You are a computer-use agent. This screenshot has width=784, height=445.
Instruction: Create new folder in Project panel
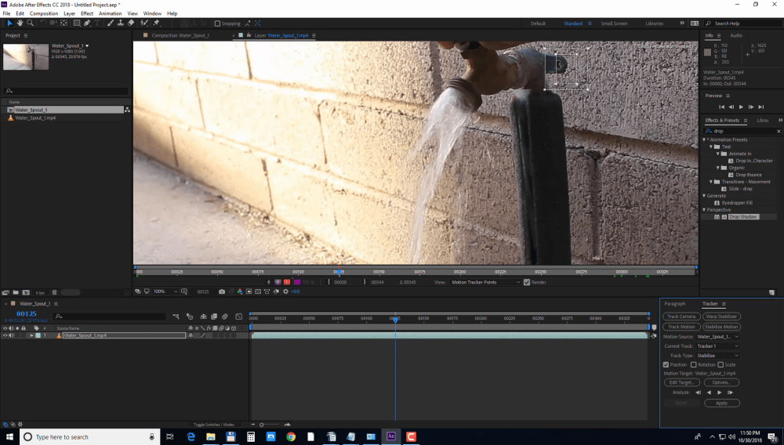coord(16,292)
